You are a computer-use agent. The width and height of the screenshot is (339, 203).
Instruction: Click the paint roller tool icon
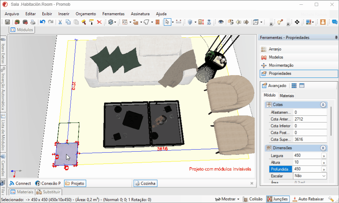pyautogui.click(x=92, y=22)
